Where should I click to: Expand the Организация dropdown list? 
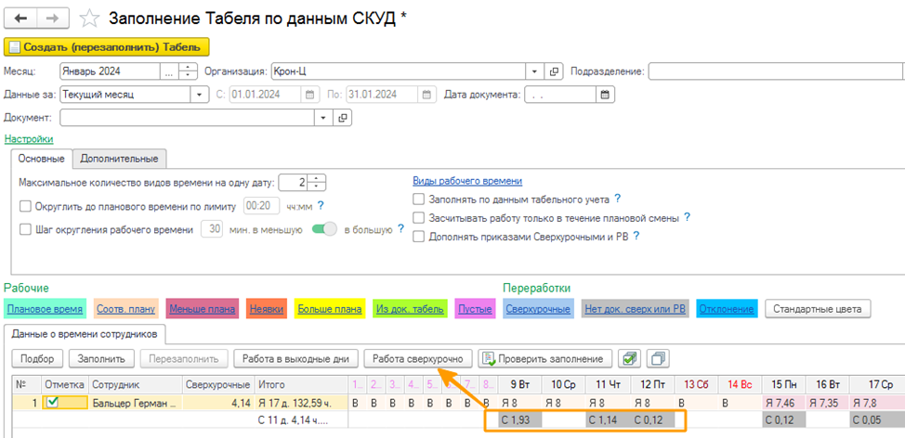[533, 71]
